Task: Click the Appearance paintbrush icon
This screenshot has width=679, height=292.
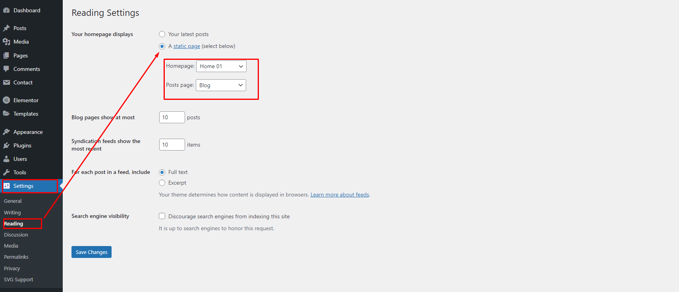Action: coord(6,132)
